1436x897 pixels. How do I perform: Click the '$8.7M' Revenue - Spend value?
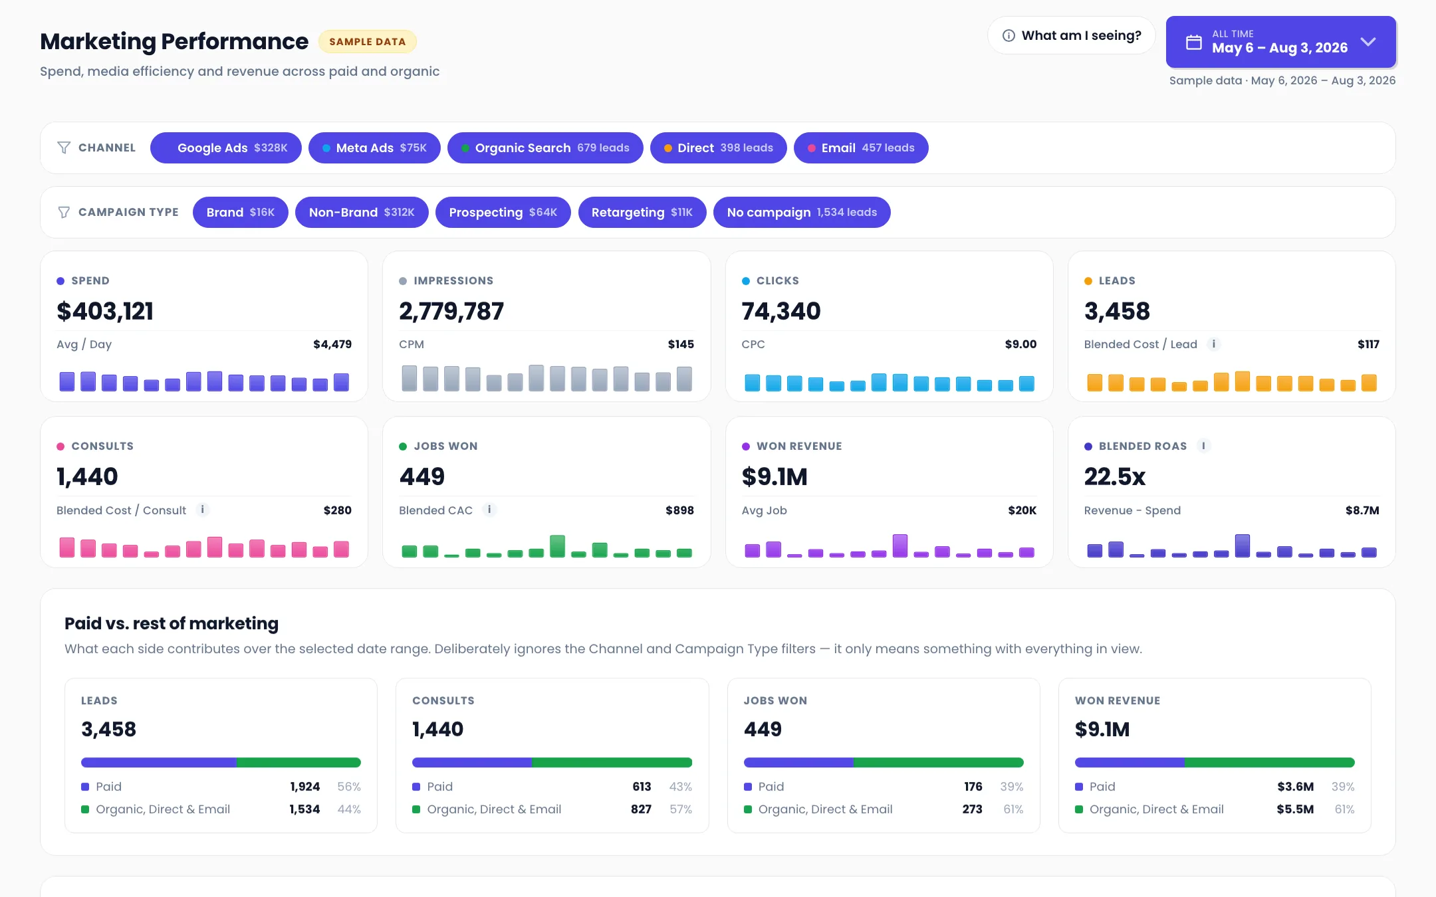coord(1362,510)
